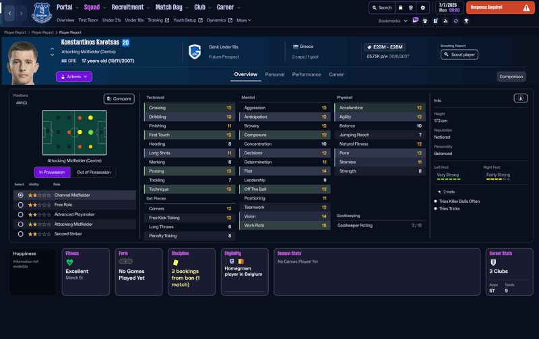
Task: Click the squad number 20 badge
Action: (125, 42)
